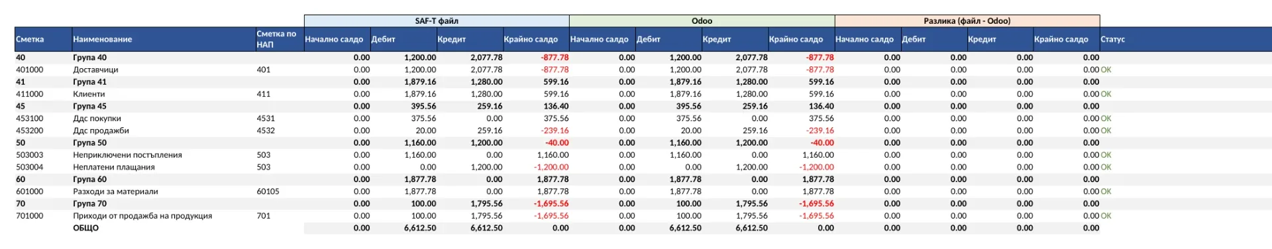Click the 'Статус' column header
This screenshot has width=1272, height=249.
(1185, 39)
